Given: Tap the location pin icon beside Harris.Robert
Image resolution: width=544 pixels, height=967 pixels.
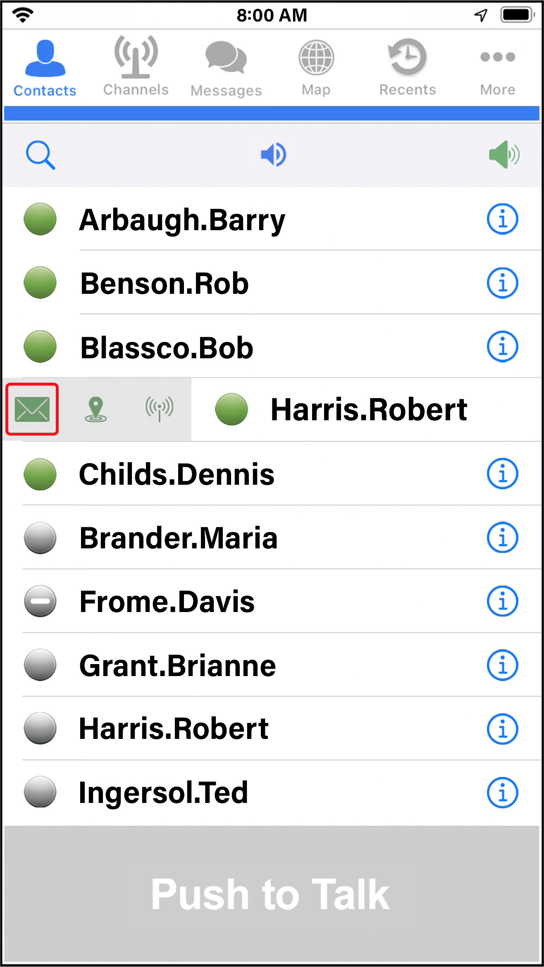Looking at the screenshot, I should pyautogui.click(x=96, y=409).
